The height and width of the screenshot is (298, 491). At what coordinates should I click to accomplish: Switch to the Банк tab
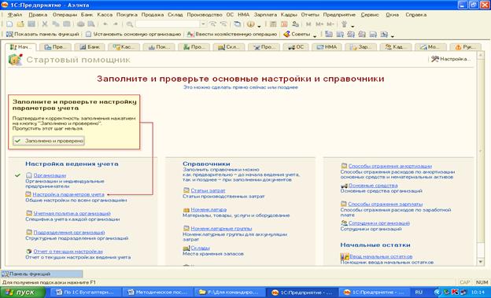90,47
